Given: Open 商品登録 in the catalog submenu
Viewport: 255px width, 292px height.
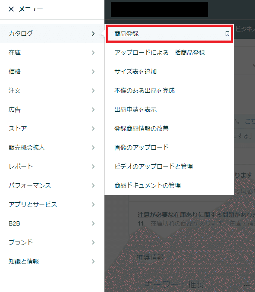Looking at the screenshot, I should point(170,34).
